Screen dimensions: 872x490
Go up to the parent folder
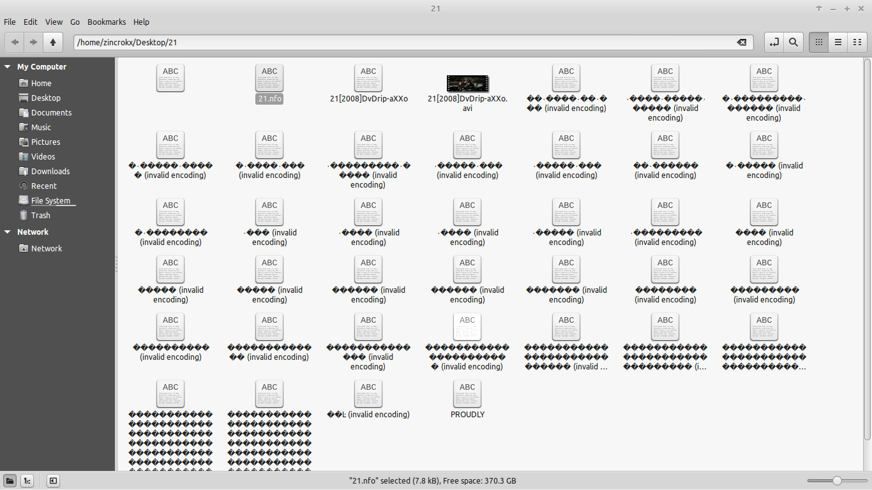click(x=53, y=42)
